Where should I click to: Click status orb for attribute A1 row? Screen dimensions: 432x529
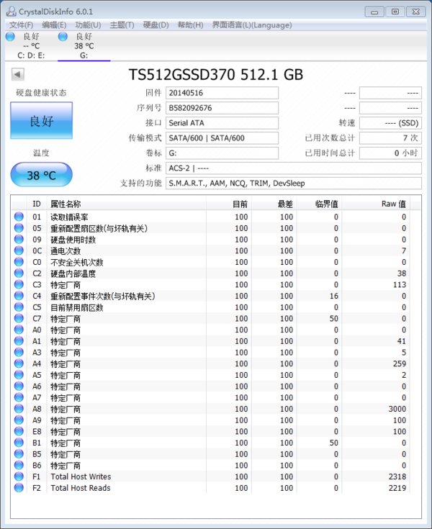click(x=19, y=341)
